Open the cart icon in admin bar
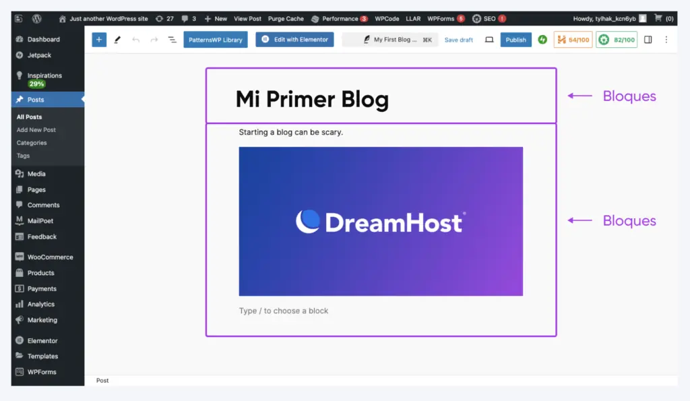This screenshot has height=401, width=690. (x=658, y=18)
